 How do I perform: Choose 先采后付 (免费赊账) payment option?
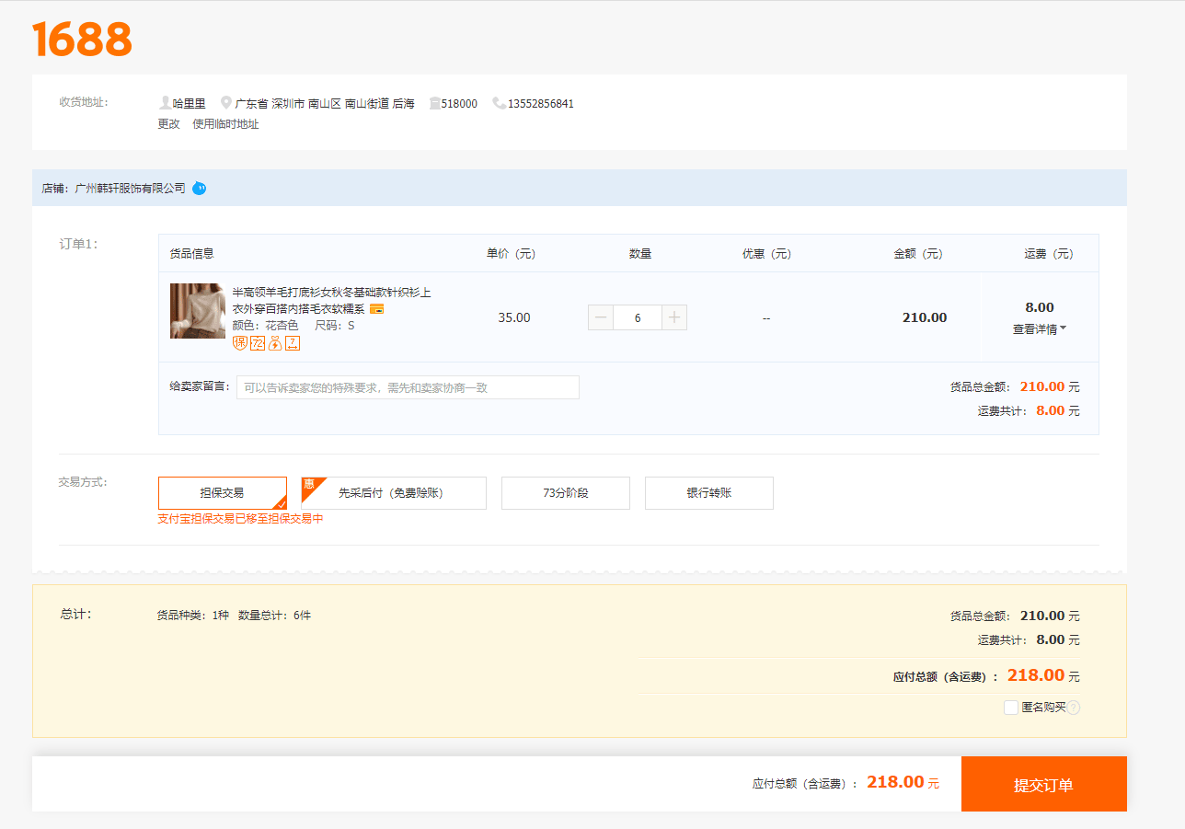[x=393, y=493]
